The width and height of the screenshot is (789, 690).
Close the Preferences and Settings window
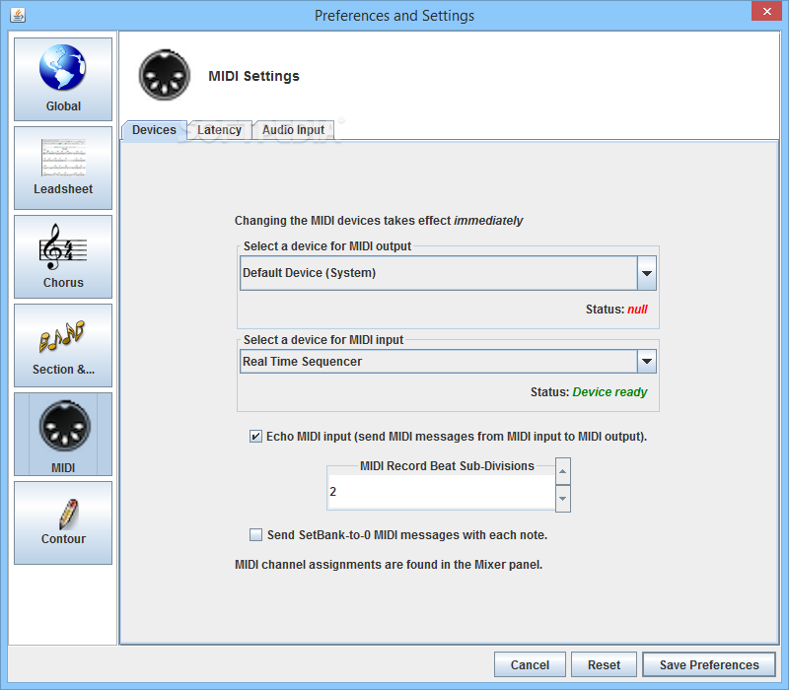pos(766,11)
